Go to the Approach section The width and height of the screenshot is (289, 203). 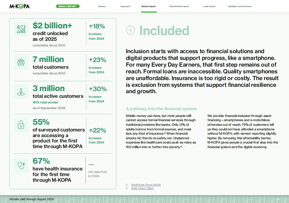click(x=125, y=6)
